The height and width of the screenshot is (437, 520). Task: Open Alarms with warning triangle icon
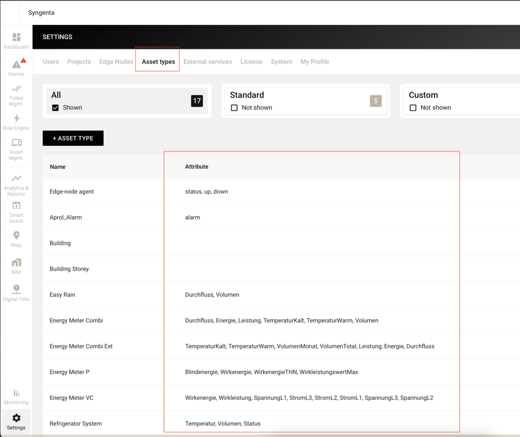[16, 64]
